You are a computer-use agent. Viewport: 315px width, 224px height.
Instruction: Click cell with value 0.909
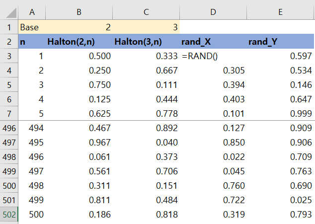[x=280, y=128]
